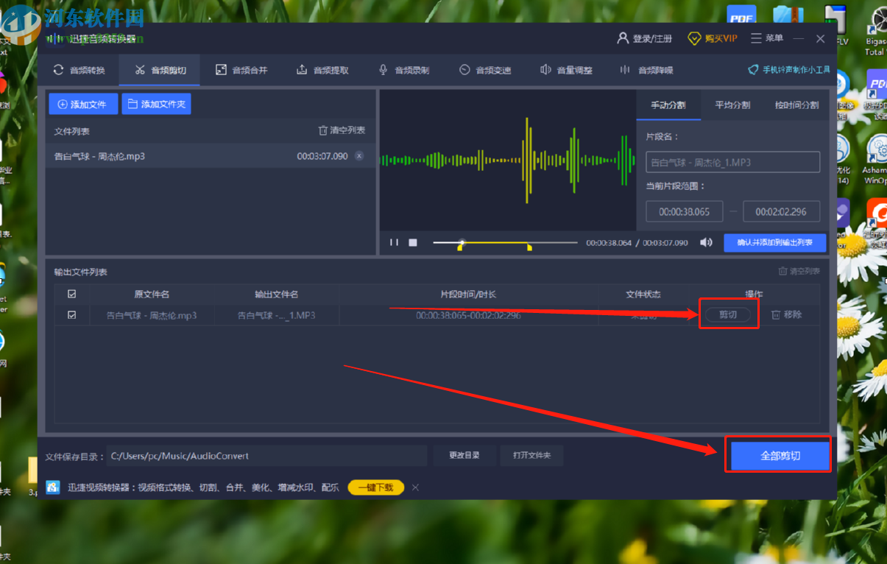Image resolution: width=887 pixels, height=564 pixels.
Task: Click the 全部剪切 button
Action: pyautogui.click(x=780, y=456)
